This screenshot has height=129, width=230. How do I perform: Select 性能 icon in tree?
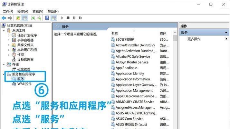tap(14, 55)
